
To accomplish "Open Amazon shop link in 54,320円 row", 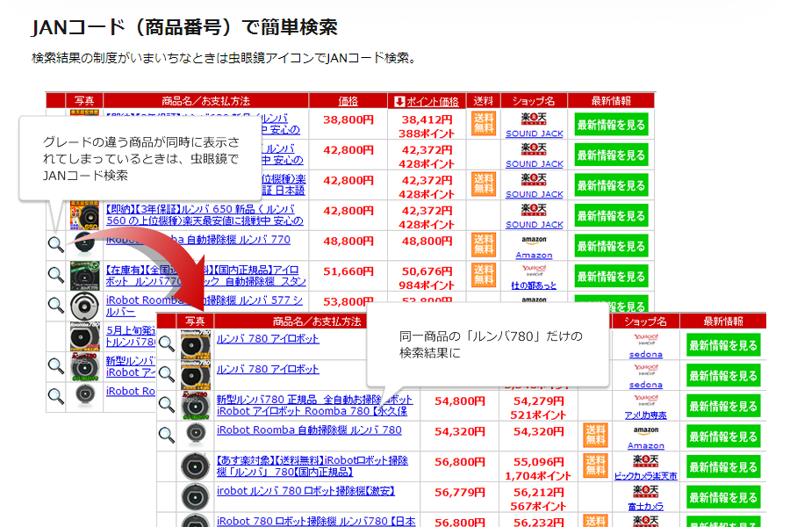I will (646, 446).
